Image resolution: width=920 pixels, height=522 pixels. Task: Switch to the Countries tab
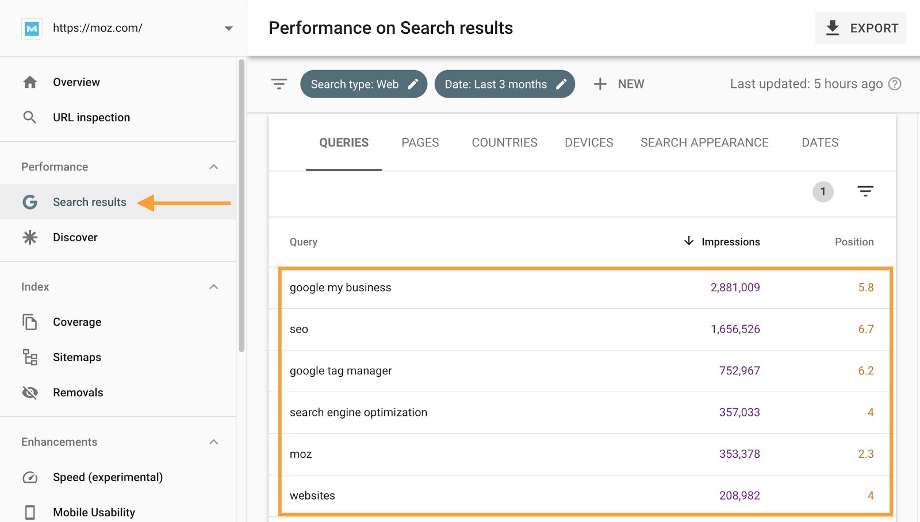[x=504, y=142]
